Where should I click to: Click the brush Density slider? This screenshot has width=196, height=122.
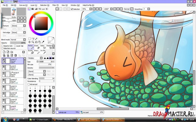pos(47,68)
